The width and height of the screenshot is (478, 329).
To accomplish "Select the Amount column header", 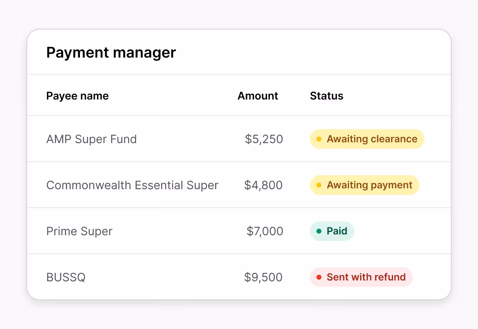I will pyautogui.click(x=258, y=96).
